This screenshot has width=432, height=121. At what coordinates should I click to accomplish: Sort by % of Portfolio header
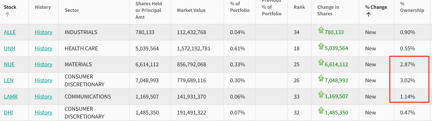click(240, 7)
